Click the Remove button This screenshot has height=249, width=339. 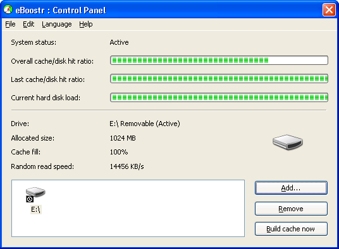(x=291, y=209)
